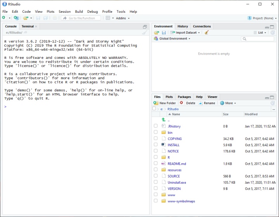Viewport: 279px width, 217px height.
Task: Click the Workspace panes grid icon
Action: pos(108,18)
